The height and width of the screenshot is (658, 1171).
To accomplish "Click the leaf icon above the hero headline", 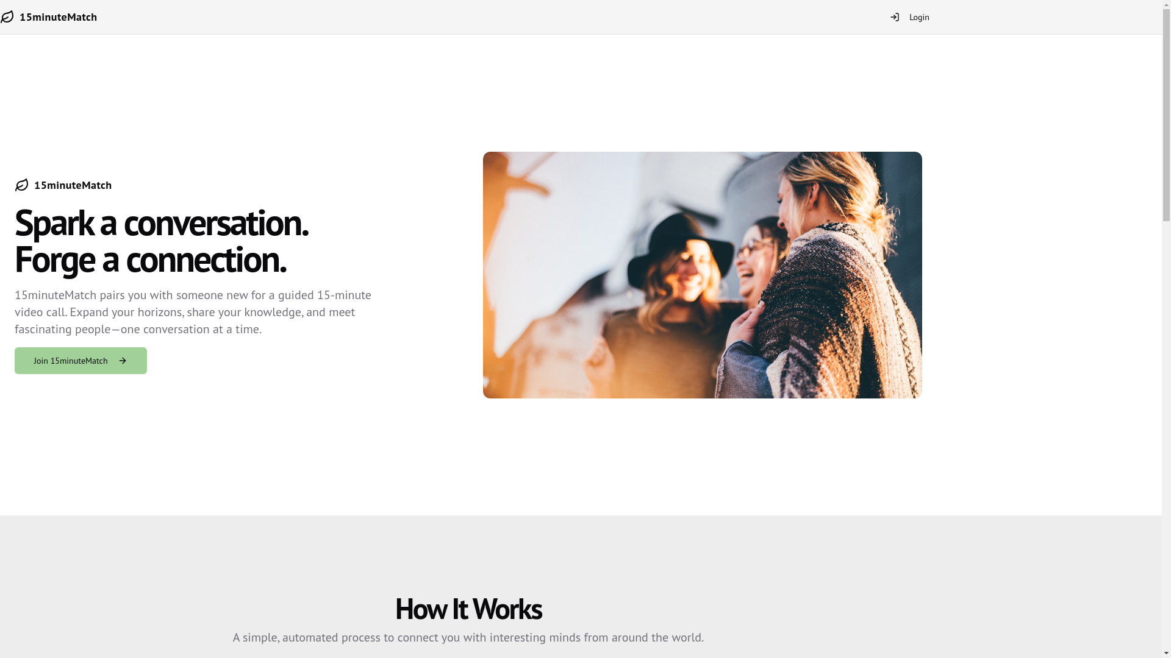I will click(x=22, y=185).
